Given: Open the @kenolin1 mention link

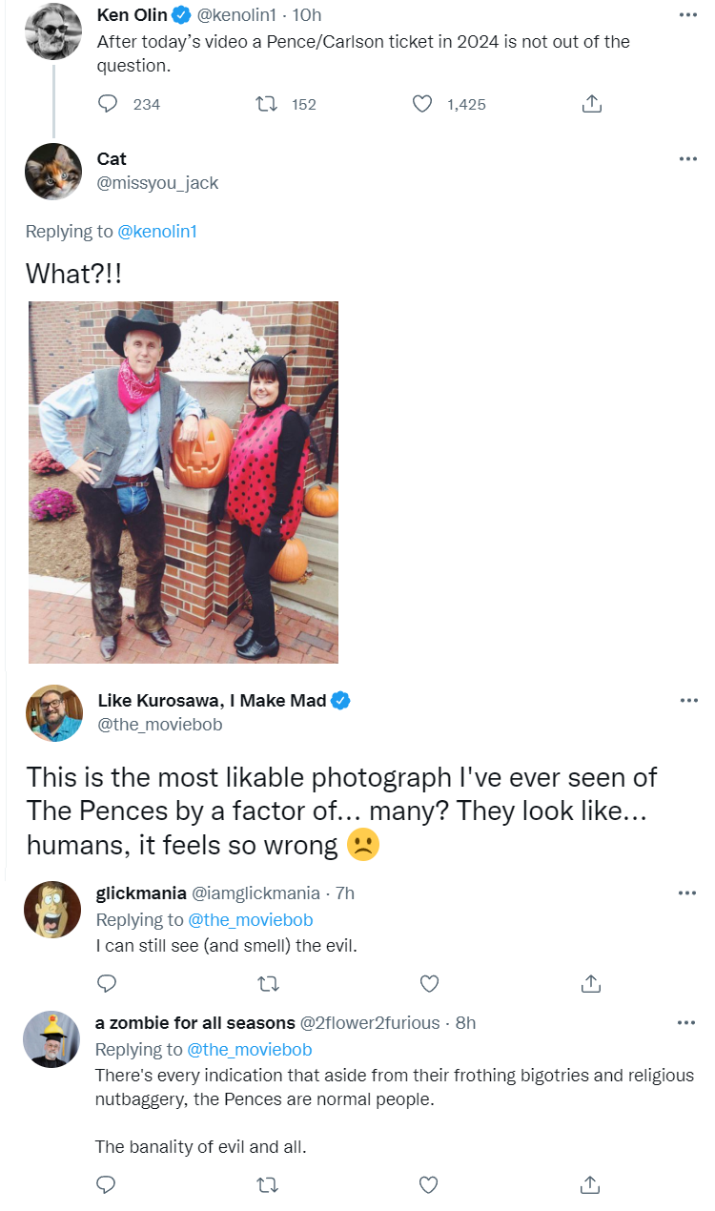Looking at the screenshot, I should point(157,231).
